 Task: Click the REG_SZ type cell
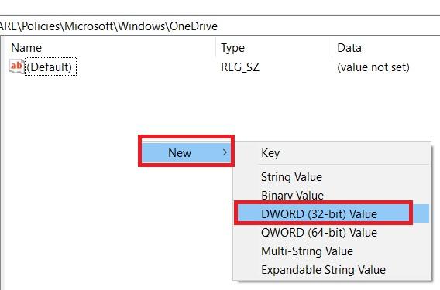[x=240, y=67]
